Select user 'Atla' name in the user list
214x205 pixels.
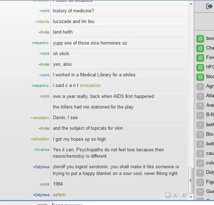(x=210, y=95)
